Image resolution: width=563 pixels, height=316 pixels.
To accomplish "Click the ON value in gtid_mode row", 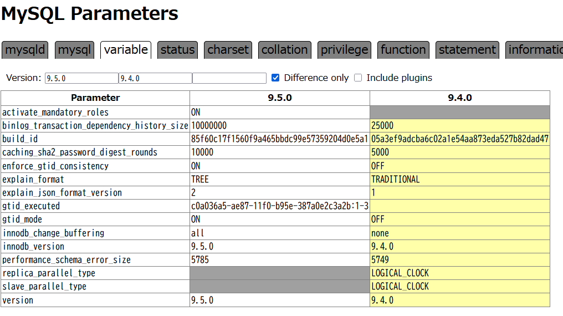I will click(196, 219).
